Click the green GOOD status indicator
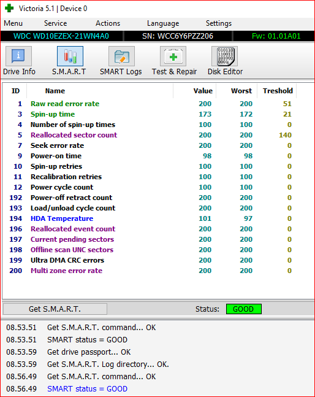 point(244,309)
